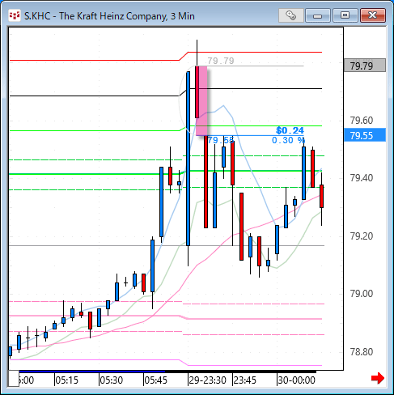This screenshot has height=395, width=394.
Task: Click the gray 79.79 label above the candle
Action: pos(221,61)
